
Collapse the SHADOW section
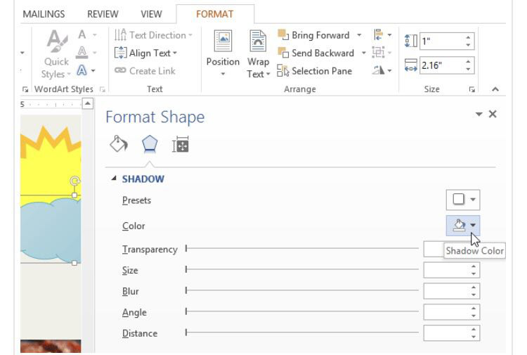(x=115, y=179)
